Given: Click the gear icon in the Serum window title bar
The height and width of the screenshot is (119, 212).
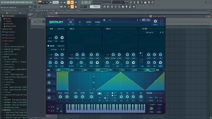Looking at the screenshot, I should [49, 16].
